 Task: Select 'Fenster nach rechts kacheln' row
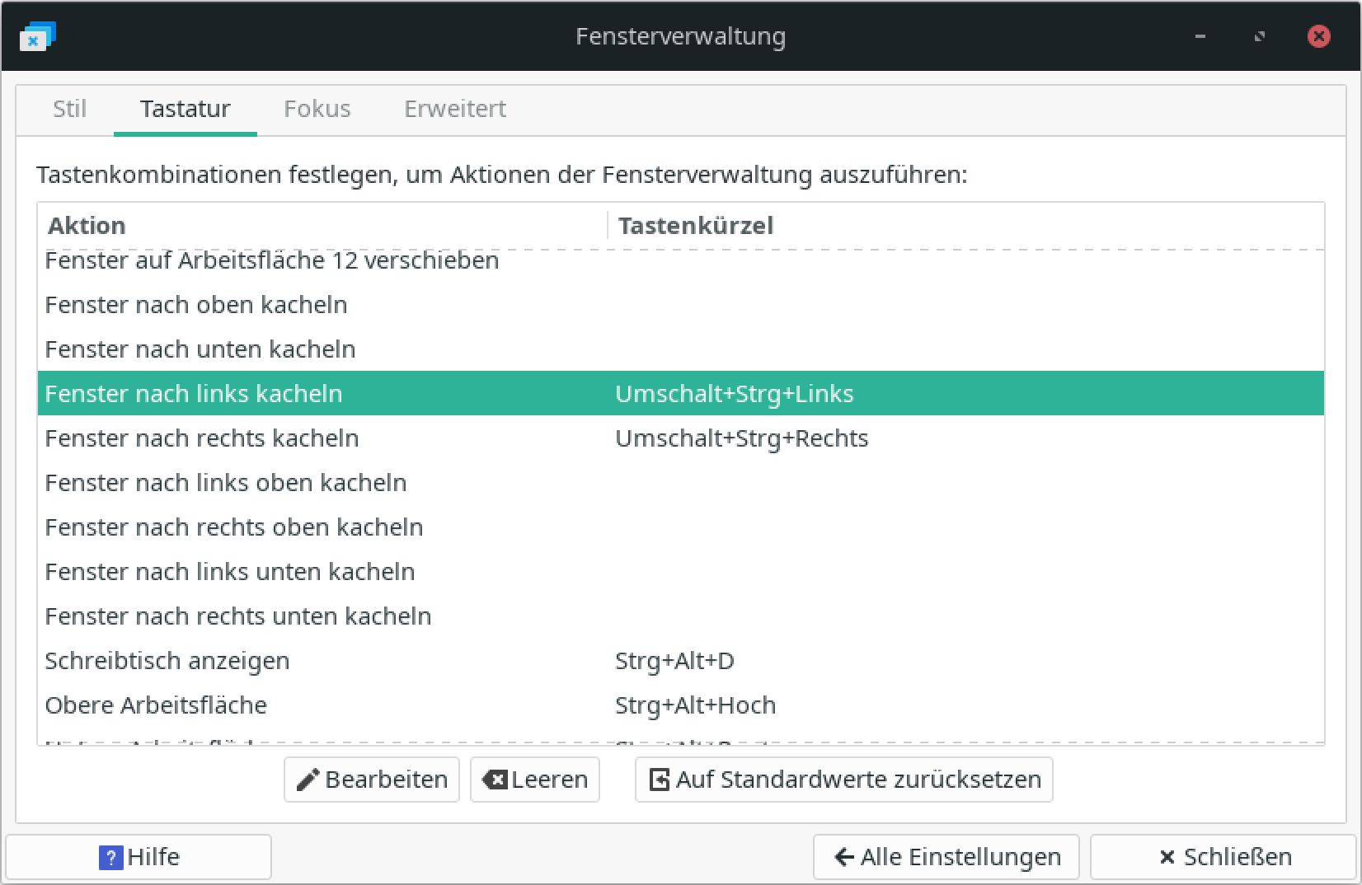(202, 438)
